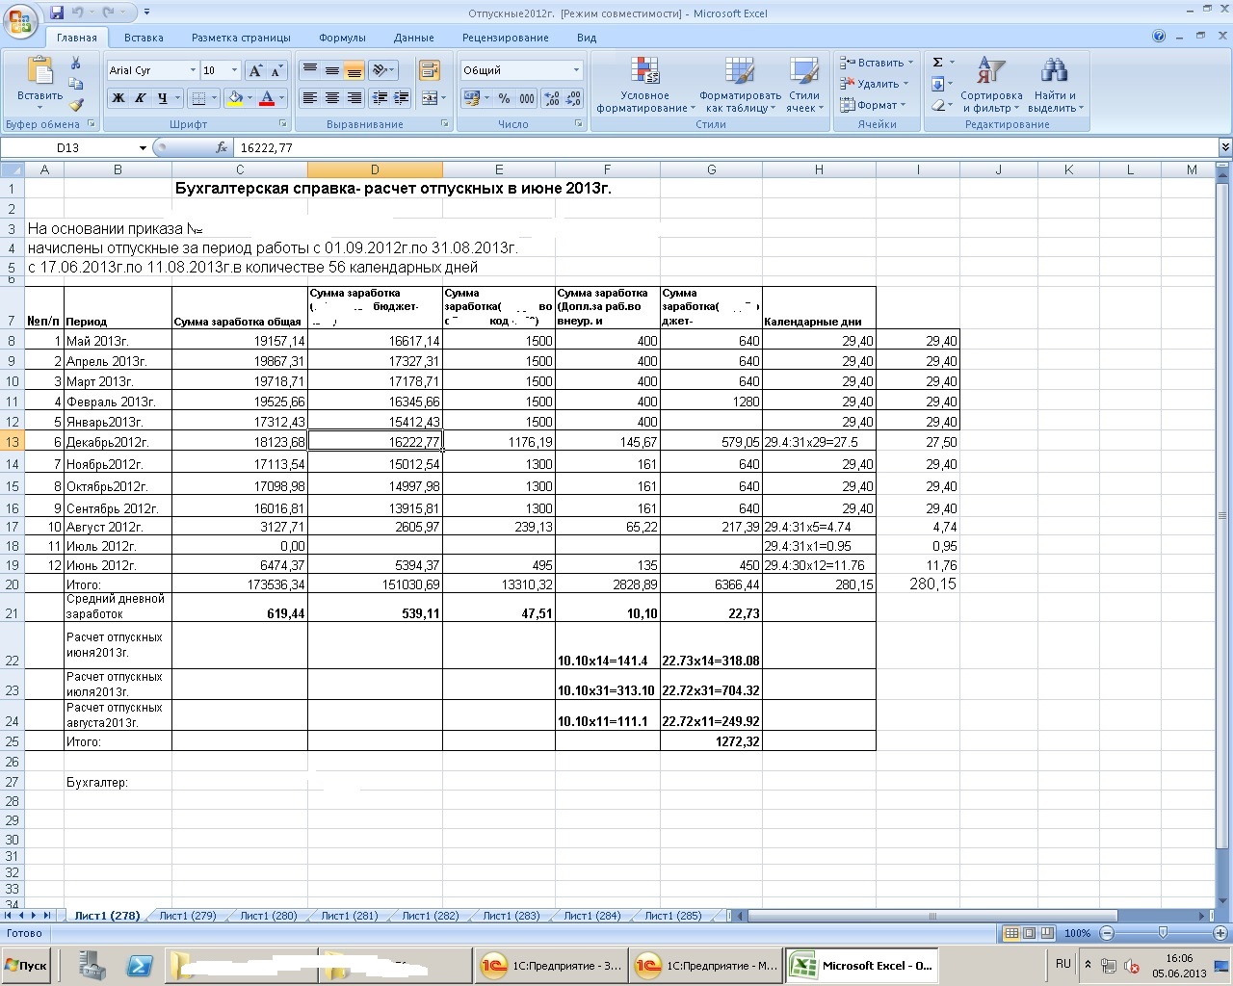Open the Arial Cyr font name dropdown
Image resolution: width=1233 pixels, height=986 pixels.
pos(193,70)
